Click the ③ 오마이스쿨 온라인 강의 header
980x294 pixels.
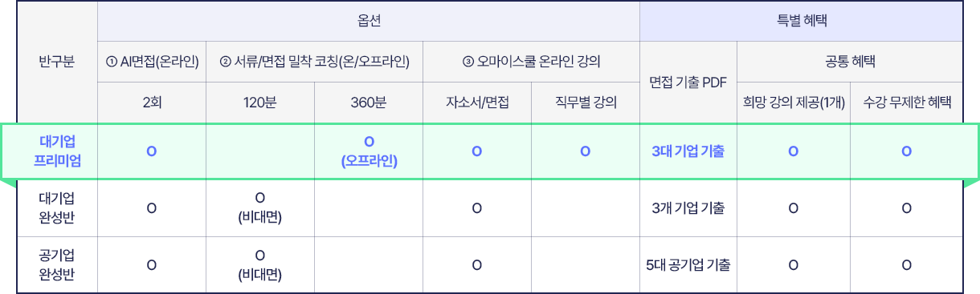point(531,62)
